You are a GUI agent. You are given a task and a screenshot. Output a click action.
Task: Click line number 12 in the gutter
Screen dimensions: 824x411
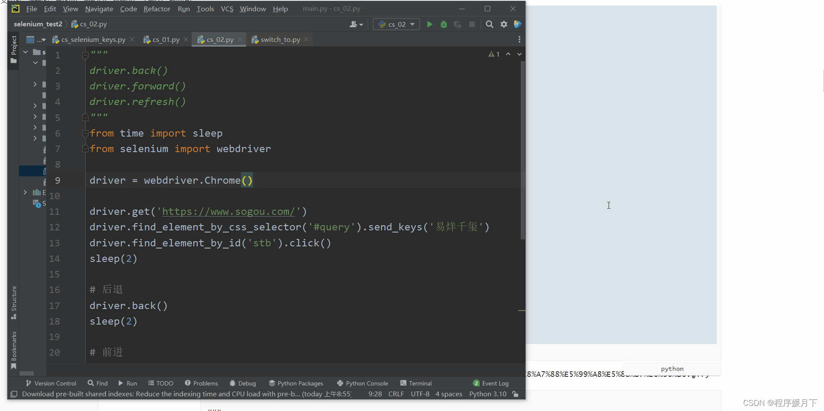[55, 227]
